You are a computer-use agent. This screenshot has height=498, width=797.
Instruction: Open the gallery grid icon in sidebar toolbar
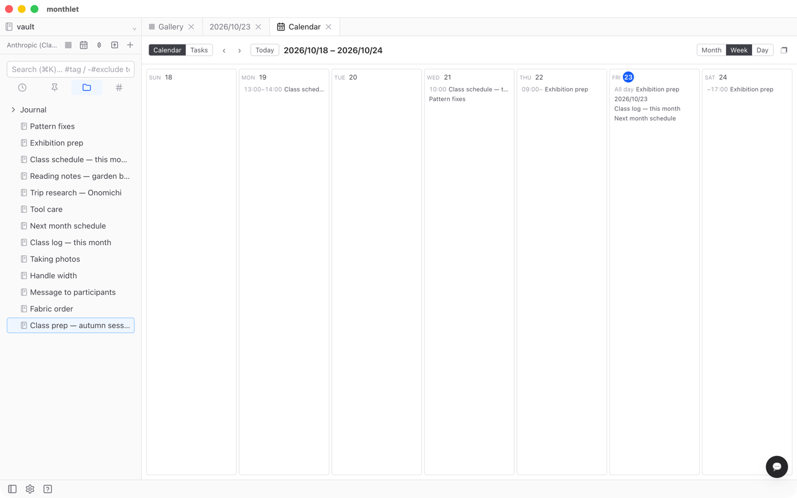[x=68, y=45]
